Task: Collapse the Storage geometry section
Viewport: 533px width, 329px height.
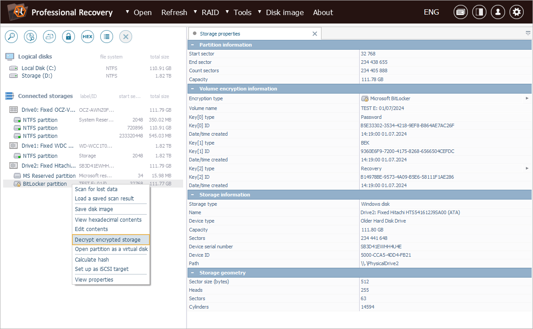Action: pyautogui.click(x=192, y=273)
